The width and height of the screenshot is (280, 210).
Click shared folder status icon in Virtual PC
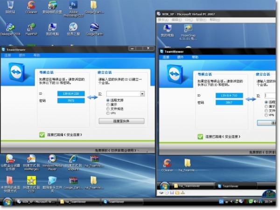coord(177,192)
